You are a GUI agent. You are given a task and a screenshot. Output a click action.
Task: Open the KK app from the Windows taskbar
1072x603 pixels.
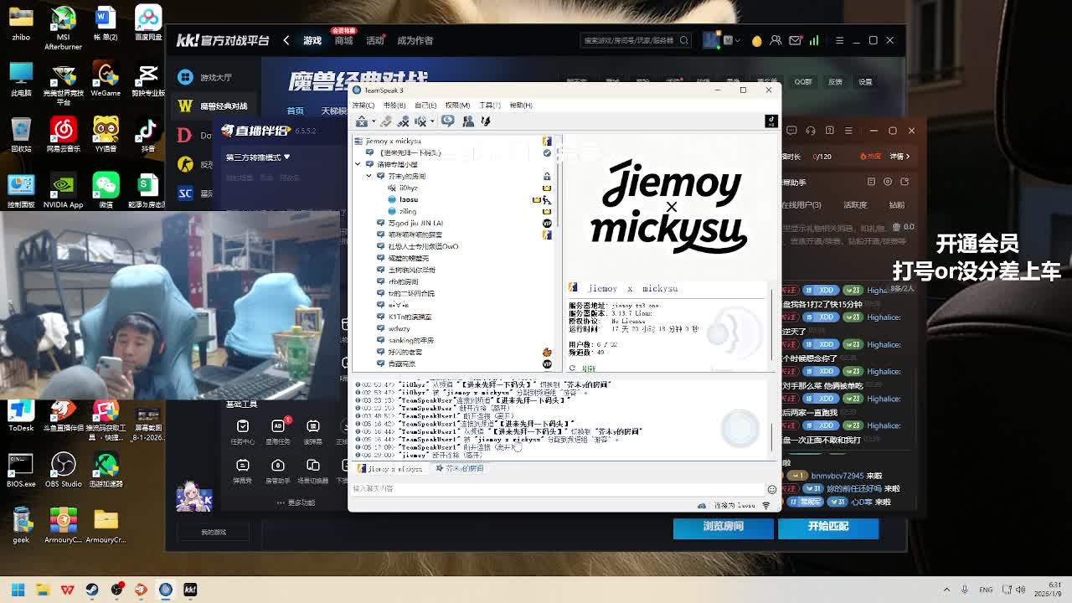[x=190, y=590]
